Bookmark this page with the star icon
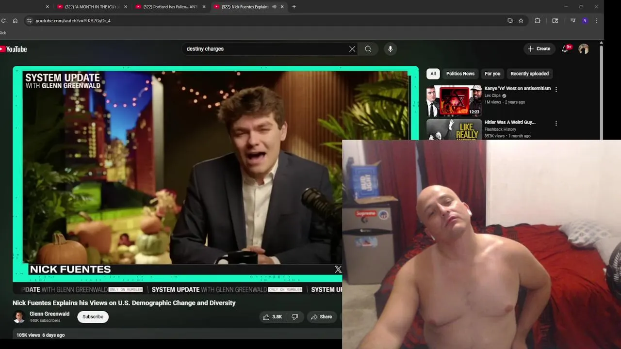 (x=521, y=21)
